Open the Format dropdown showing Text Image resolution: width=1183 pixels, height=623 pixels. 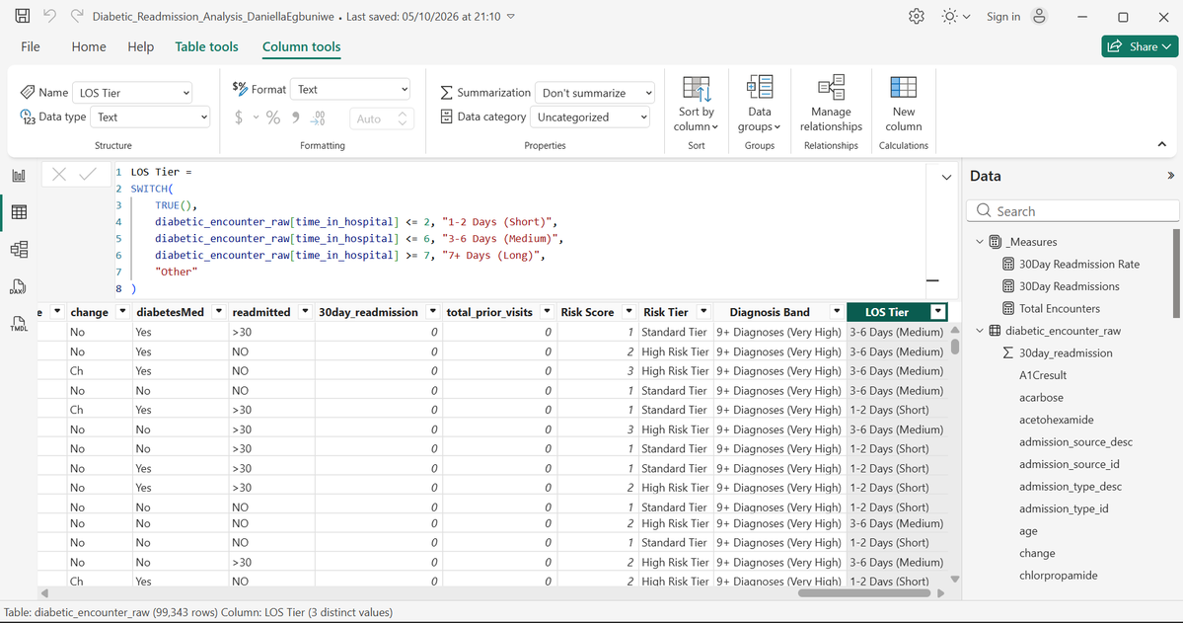pos(351,89)
